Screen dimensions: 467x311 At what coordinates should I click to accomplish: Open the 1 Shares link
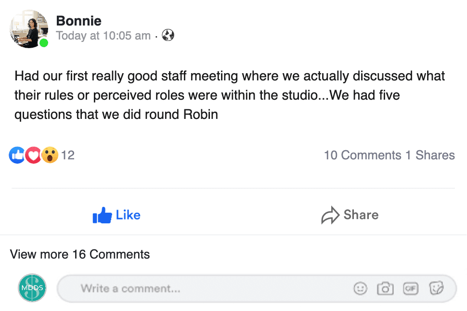(x=430, y=155)
